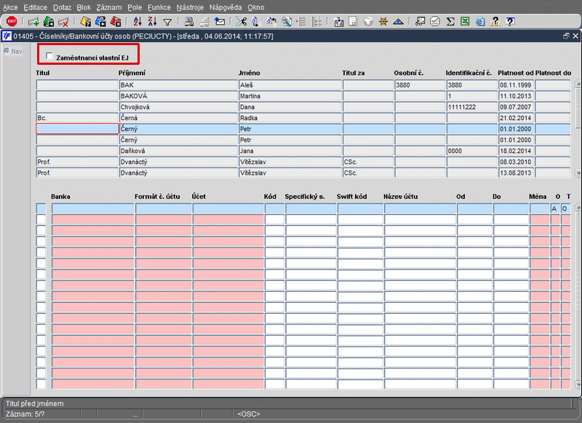This screenshot has width=582, height=423.
Task: Click the envelope mail icon
Action: (x=220, y=22)
